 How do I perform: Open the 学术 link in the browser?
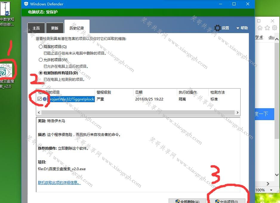click(x=259, y=37)
